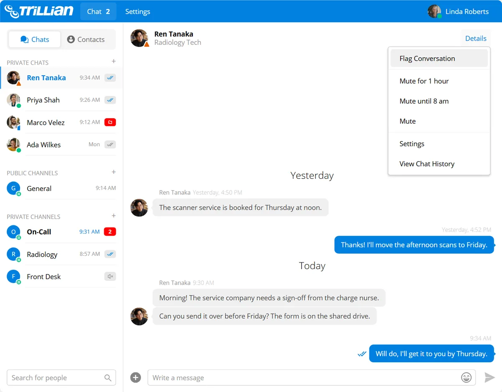This screenshot has width=502, height=392.
Task: Open Settings from the Details menu
Action: click(x=439, y=144)
